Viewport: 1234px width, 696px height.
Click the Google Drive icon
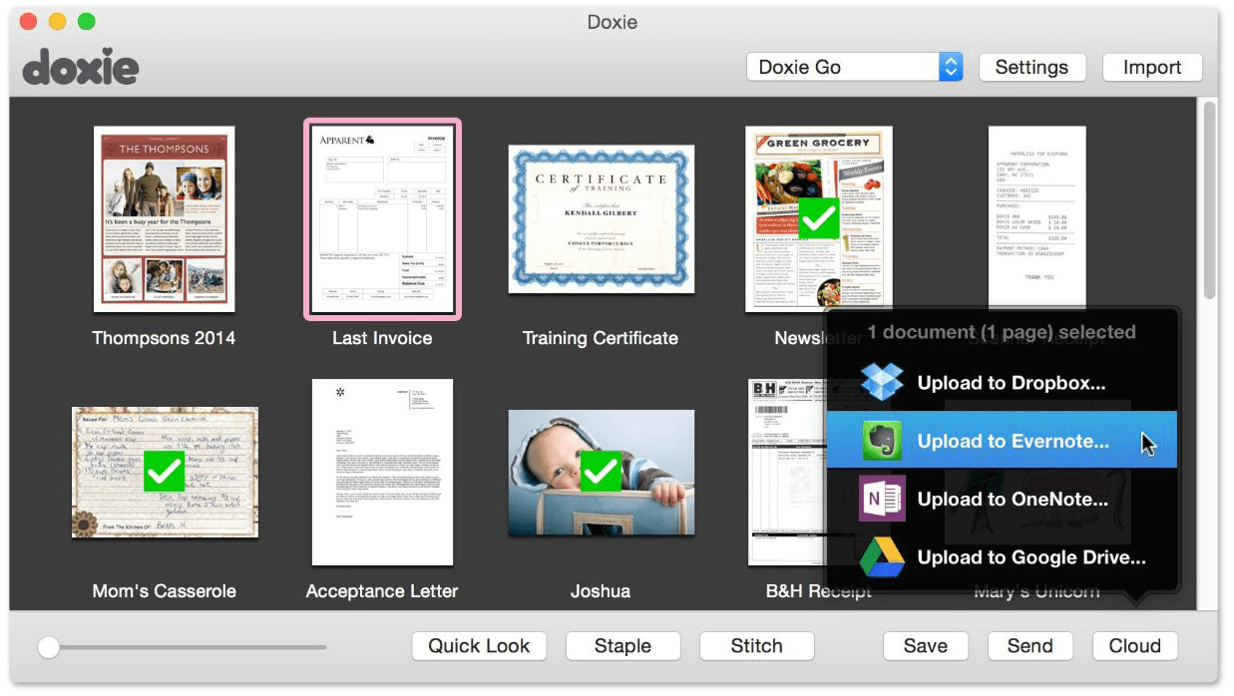(882, 557)
